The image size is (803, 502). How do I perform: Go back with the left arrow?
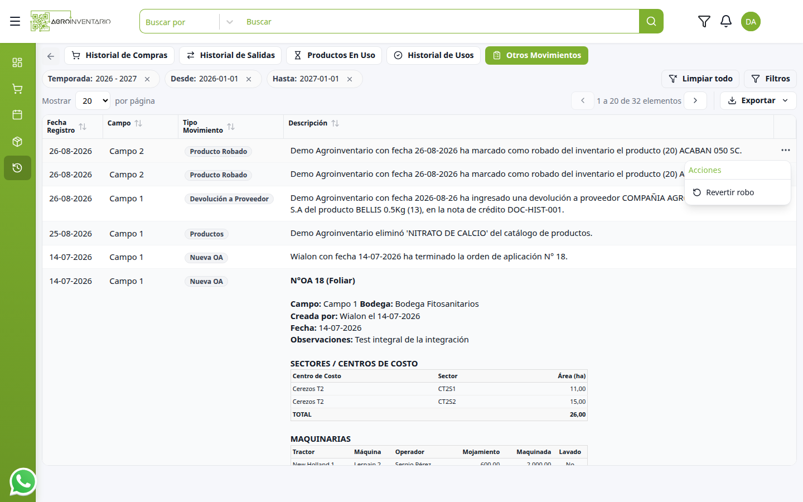pyautogui.click(x=51, y=56)
